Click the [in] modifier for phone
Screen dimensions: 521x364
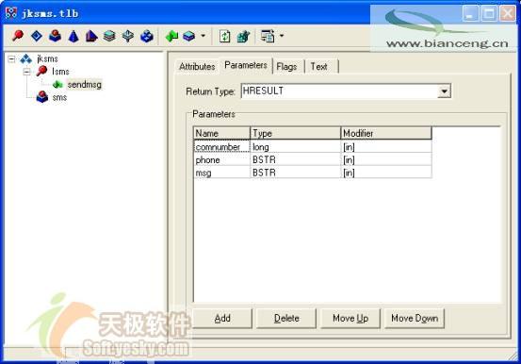click(386, 160)
